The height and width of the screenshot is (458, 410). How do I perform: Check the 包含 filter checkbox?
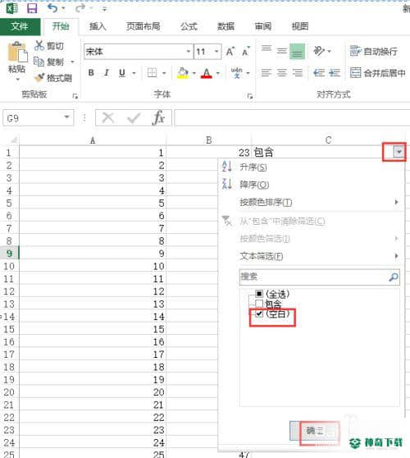(259, 304)
